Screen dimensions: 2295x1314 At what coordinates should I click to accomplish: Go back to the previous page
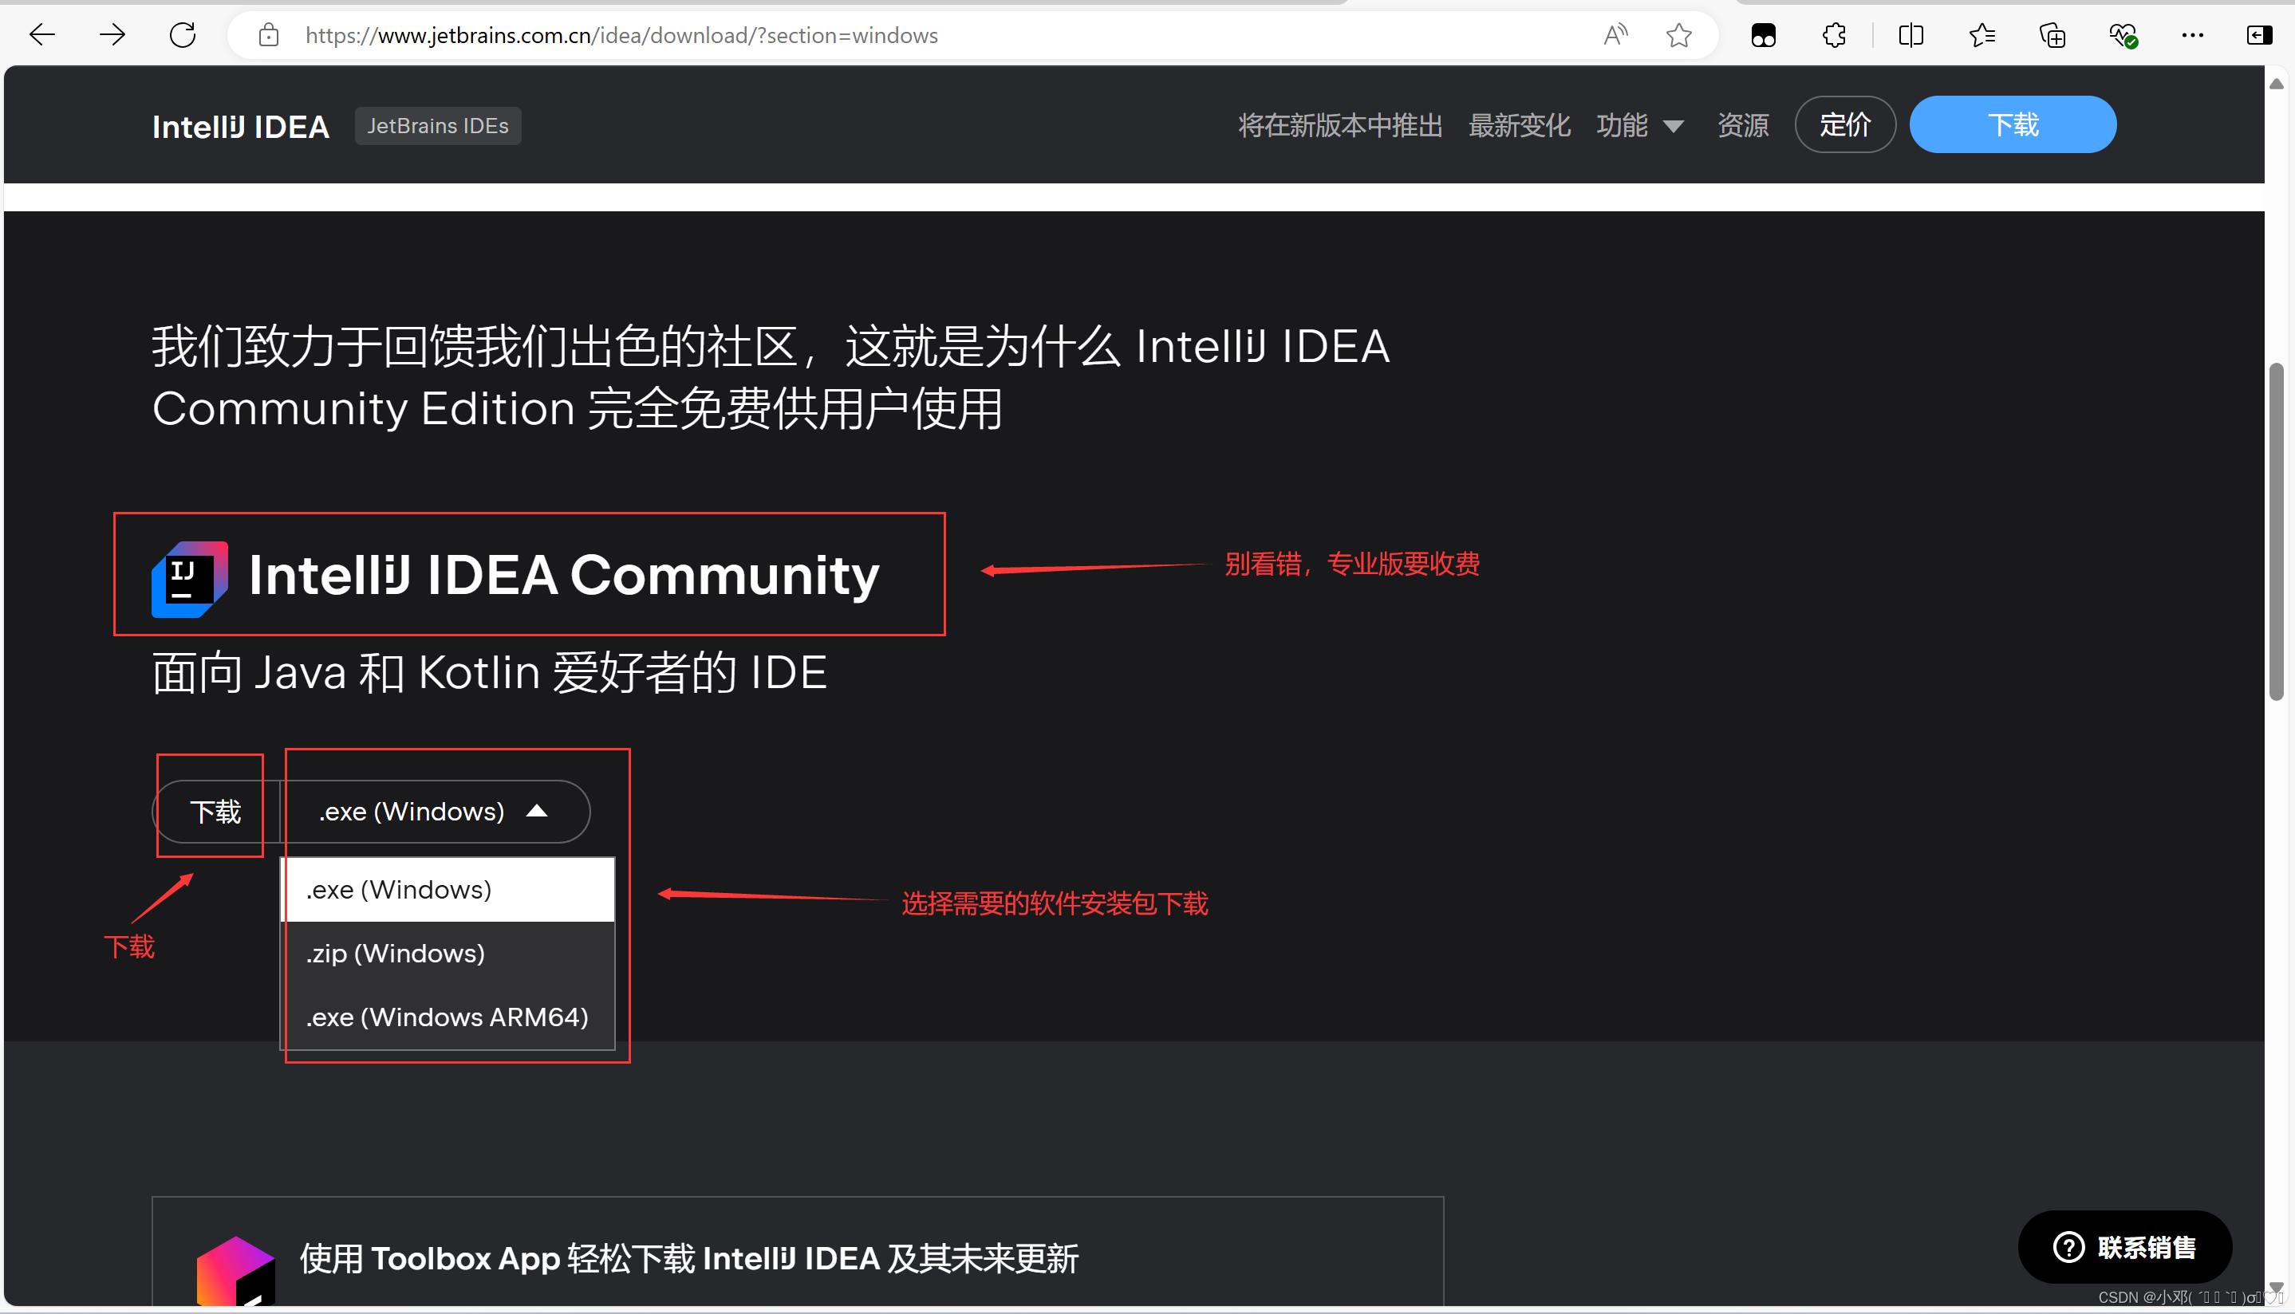point(42,35)
